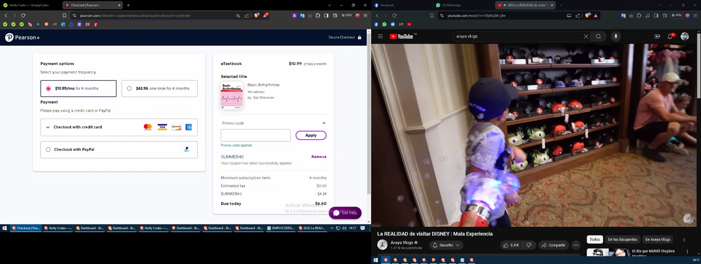
Task: Open new tab in the Pearson window
Action: [x=128, y=5]
